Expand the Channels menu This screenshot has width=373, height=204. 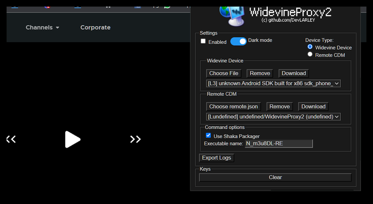42,28
